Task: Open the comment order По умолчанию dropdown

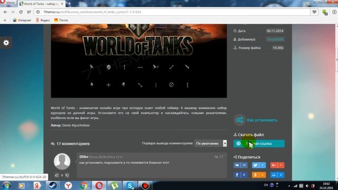Action: coord(210,143)
